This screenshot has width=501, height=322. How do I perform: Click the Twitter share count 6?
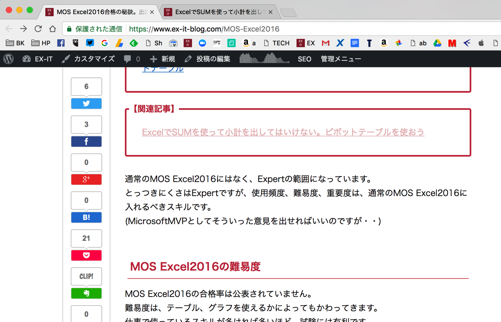pyautogui.click(x=86, y=87)
